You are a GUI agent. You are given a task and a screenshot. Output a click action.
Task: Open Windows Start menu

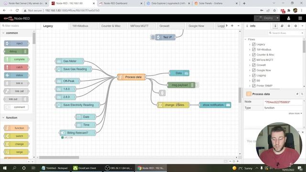[x=5, y=168]
